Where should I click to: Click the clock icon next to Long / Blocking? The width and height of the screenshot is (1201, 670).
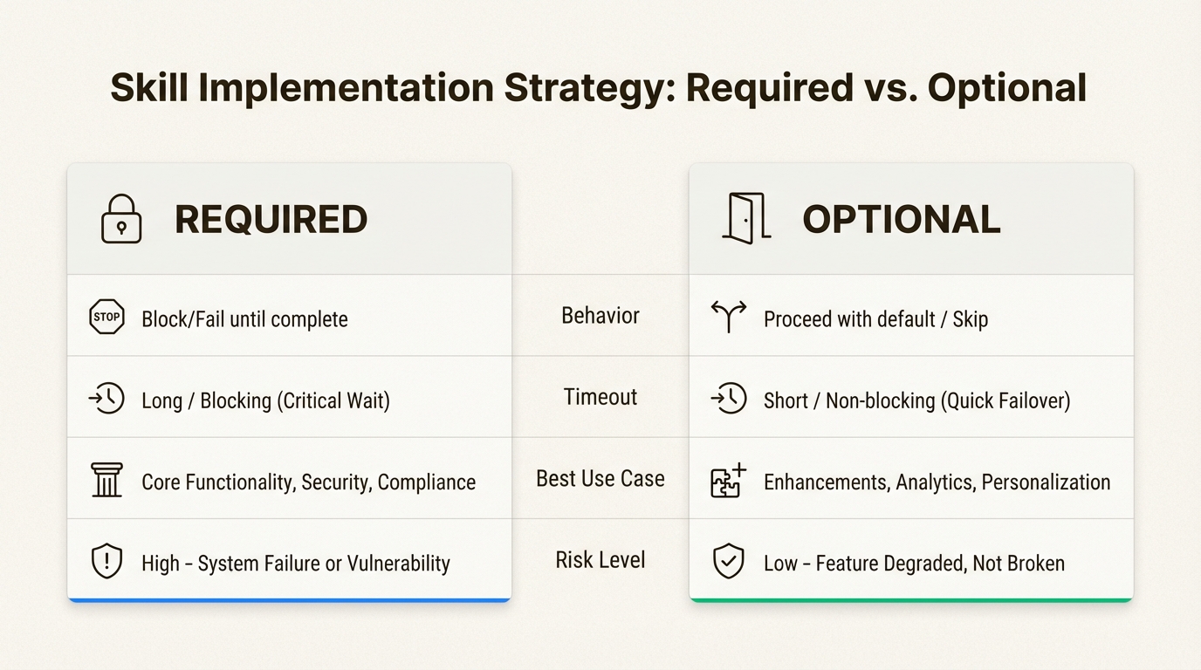point(107,400)
